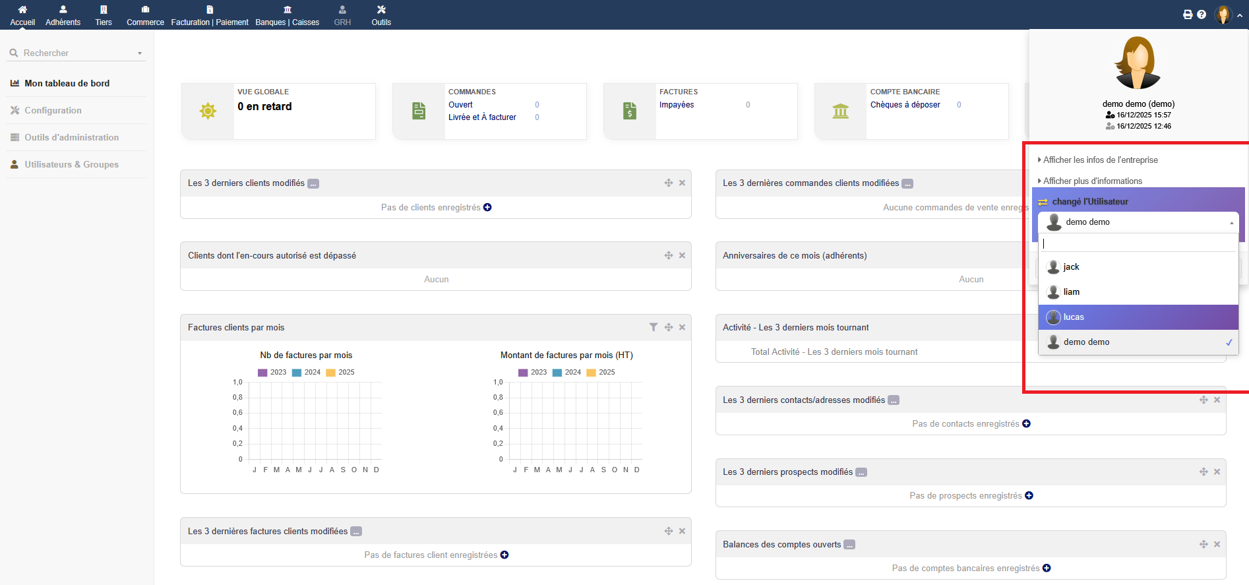Click 2023 legend swatch in 'Montant de factures' chart

pos(523,373)
